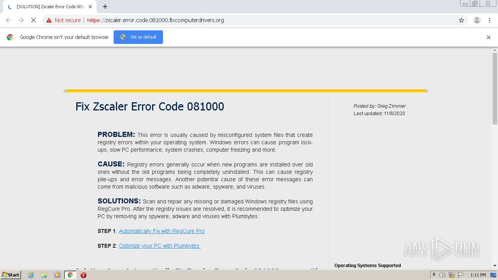This screenshot has width=498, height=280.
Task: Open the Windows Start button
Action: pyautogui.click(x=11, y=275)
